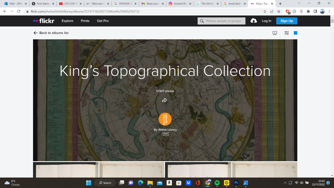Click the 17,907 photos count text
The width and height of the screenshot is (334, 188).
165,91
